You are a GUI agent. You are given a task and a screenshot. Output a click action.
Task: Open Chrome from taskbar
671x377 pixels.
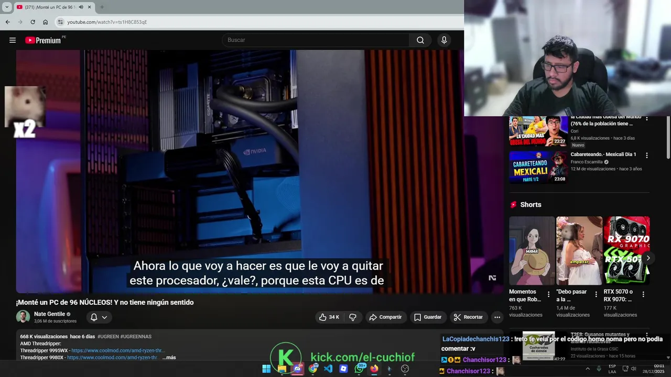(x=313, y=369)
